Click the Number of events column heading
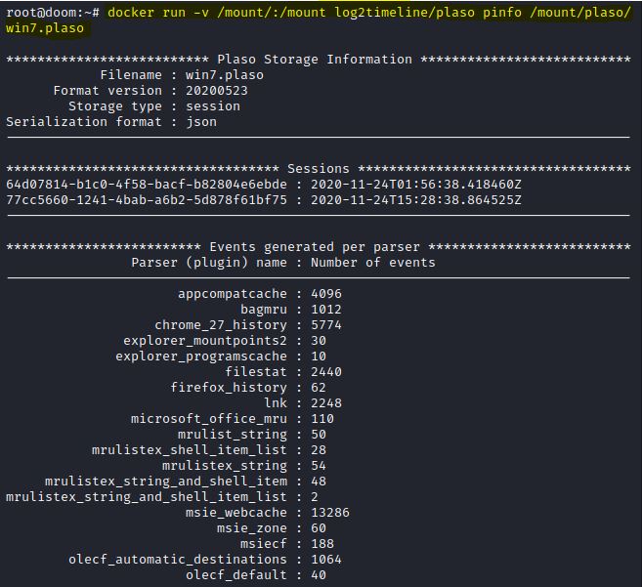This screenshot has width=642, height=587. pos(372,263)
